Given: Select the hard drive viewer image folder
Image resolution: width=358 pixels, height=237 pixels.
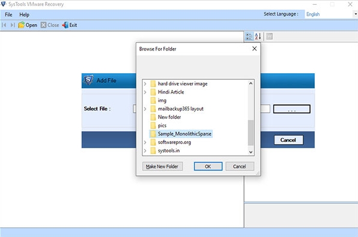Looking at the screenshot, I should pos(183,84).
